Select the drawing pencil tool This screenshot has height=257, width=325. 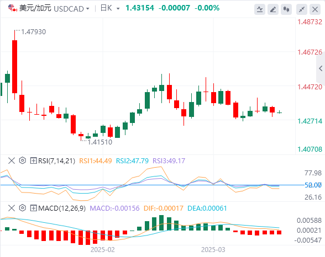(273, 9)
